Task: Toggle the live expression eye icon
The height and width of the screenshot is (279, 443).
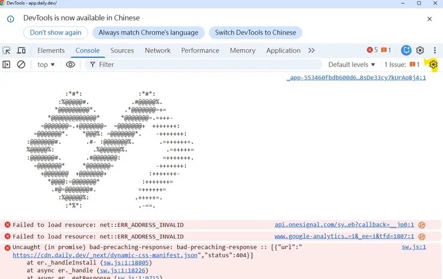Action: (x=71, y=65)
